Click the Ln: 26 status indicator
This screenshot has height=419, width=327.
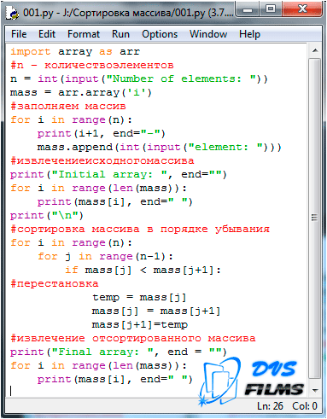tap(270, 406)
